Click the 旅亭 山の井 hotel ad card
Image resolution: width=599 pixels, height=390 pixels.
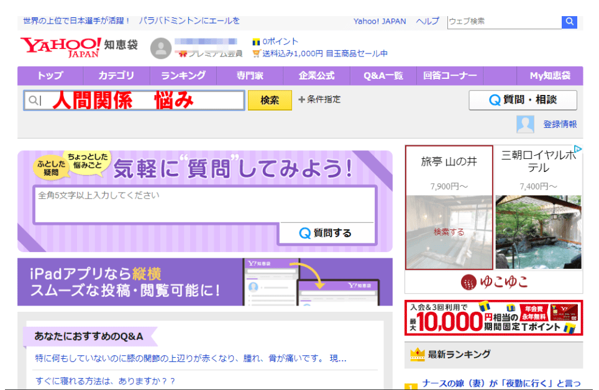(x=449, y=207)
